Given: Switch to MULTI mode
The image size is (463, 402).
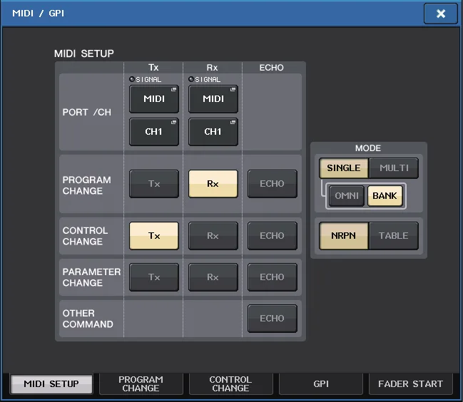Looking at the screenshot, I should pos(394,168).
